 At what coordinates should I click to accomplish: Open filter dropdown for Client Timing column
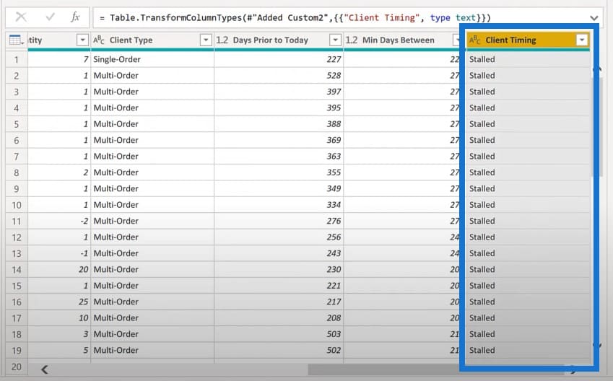pos(582,40)
